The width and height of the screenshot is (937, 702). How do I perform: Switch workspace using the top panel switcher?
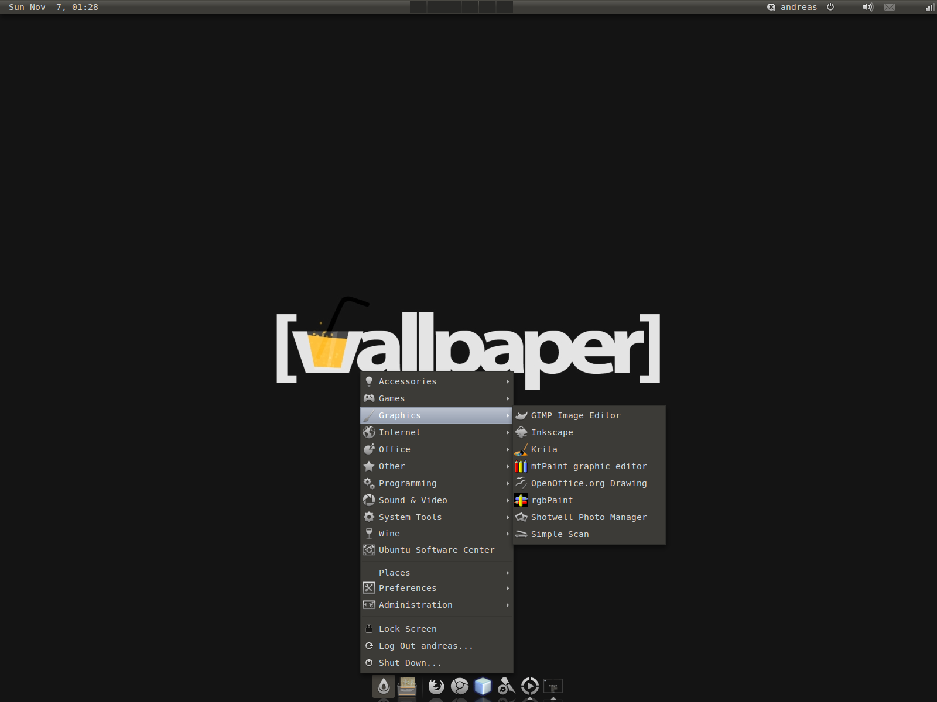pyautogui.click(x=461, y=7)
